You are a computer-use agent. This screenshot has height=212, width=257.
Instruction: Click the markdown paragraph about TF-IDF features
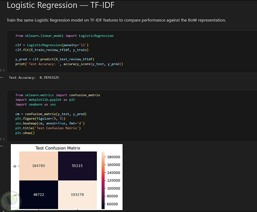pos(116,20)
